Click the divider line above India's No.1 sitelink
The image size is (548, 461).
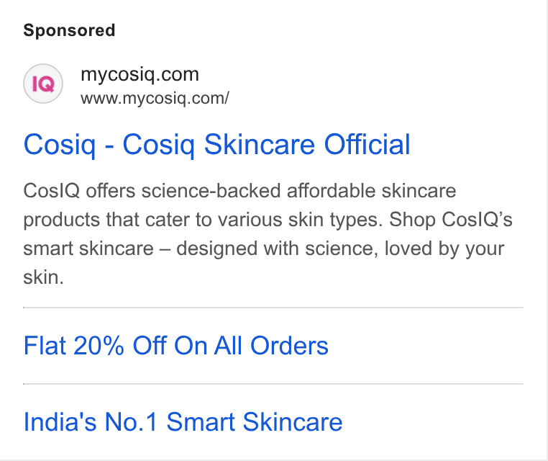point(273,384)
